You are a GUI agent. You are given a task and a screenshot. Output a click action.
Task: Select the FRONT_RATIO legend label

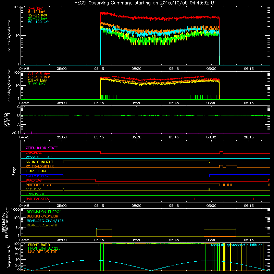point(39,245)
